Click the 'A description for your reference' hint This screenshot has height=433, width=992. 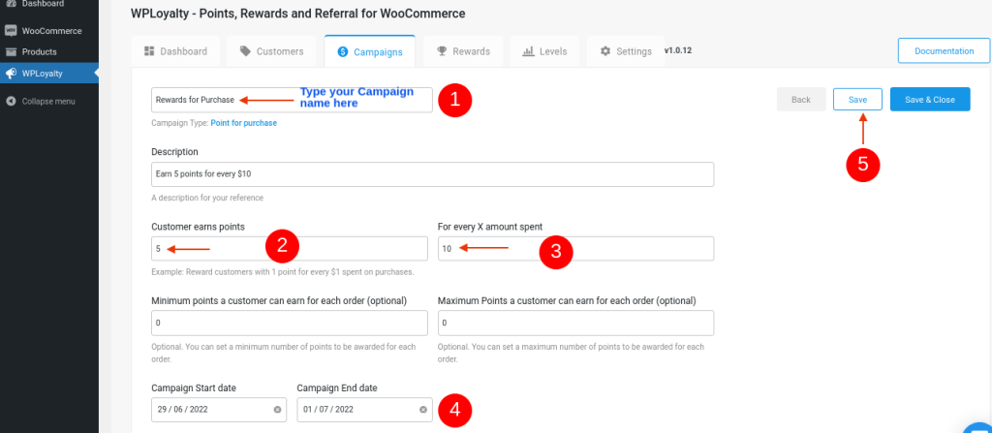(x=207, y=198)
